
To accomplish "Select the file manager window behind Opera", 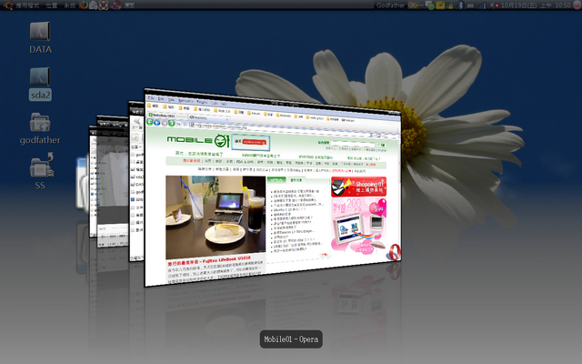I will pyautogui.click(x=135, y=181).
